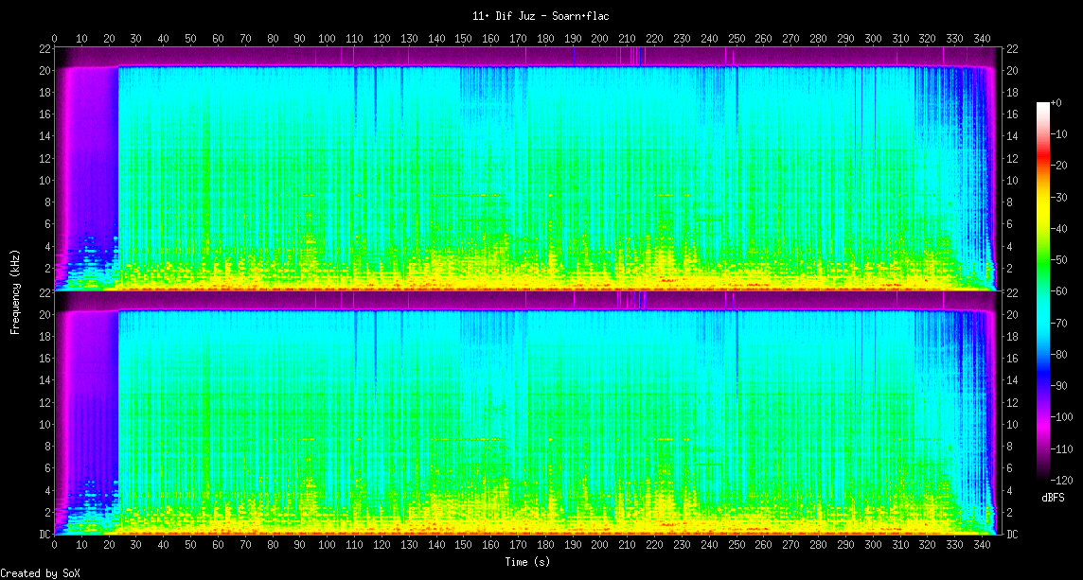Screen dimensions: 1083x580
Task: Click the "100" tick on the bottom time axis
Action: pos(327,546)
